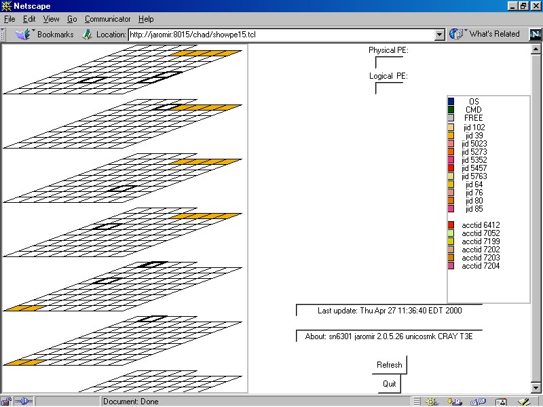Click the jid 5023 color swatch
The height and width of the screenshot is (407, 543).
(451, 143)
